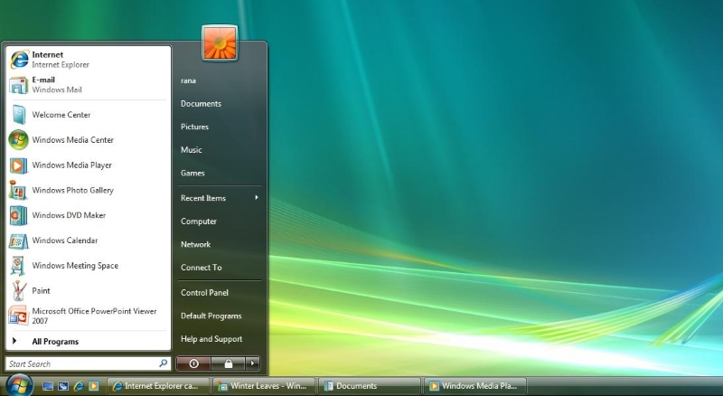
Task: Open the Welcome Center icon
Action: pos(19,115)
